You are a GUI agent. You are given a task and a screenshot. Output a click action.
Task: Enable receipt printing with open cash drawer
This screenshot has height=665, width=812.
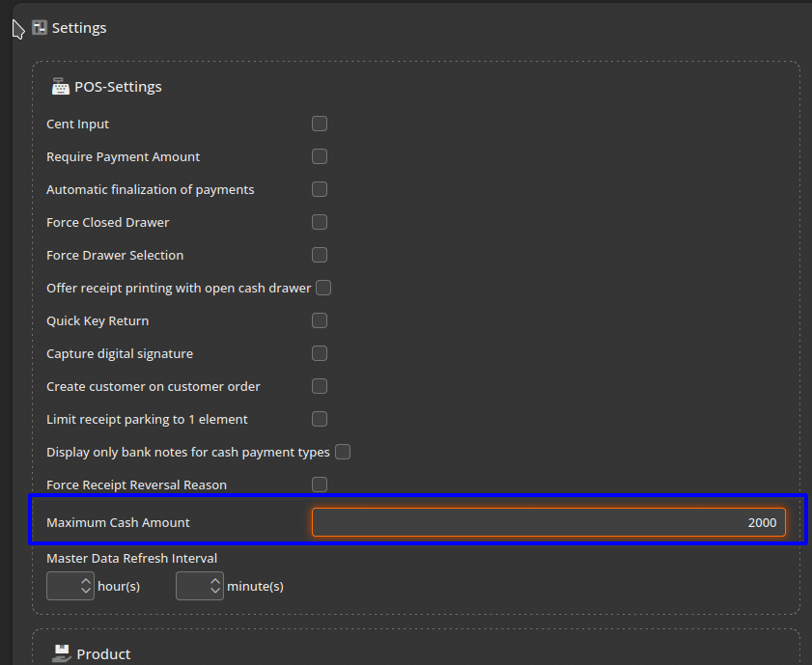pos(324,288)
